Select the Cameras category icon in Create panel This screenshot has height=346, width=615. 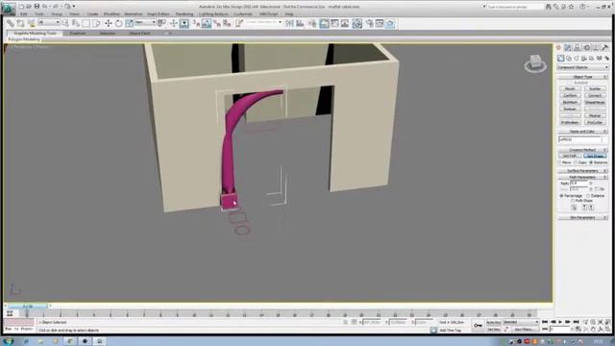[584, 58]
